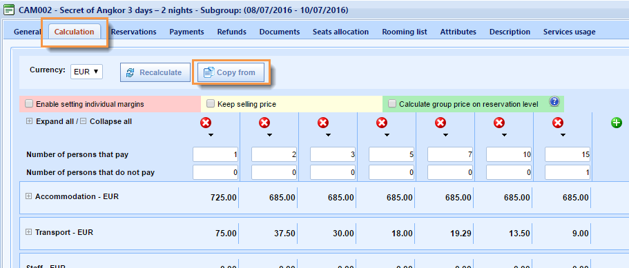Switch to the Documents tab
The width and height of the screenshot is (629, 268).
(x=280, y=32)
